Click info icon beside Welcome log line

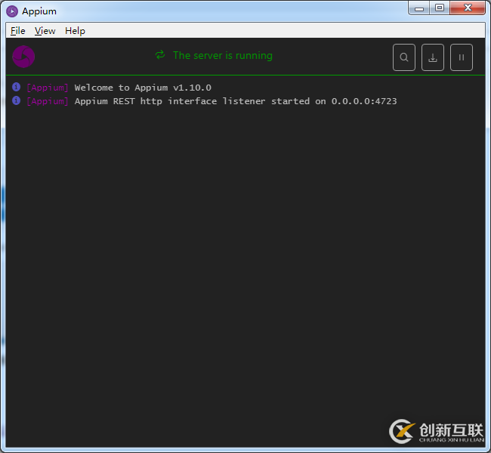click(x=17, y=87)
